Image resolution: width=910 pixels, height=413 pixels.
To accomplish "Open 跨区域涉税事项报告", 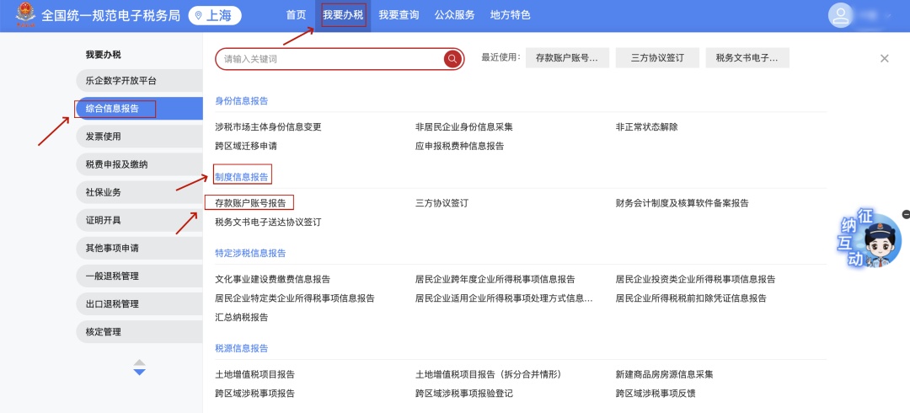I will [x=254, y=394].
